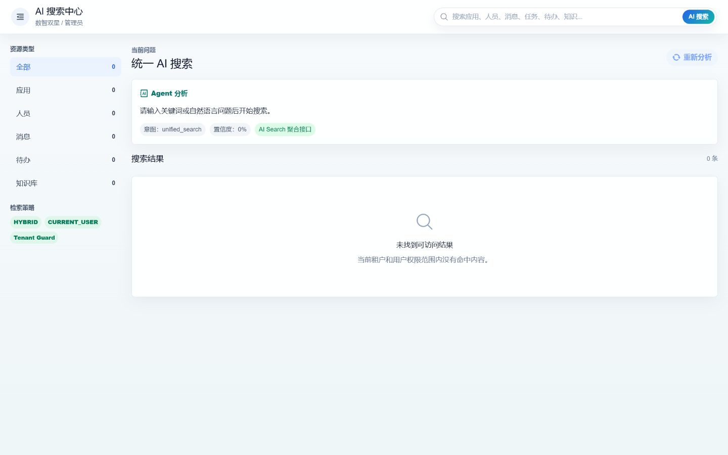The width and height of the screenshot is (728, 455).
Task: Open the 知识库 category
Action: tap(66, 183)
